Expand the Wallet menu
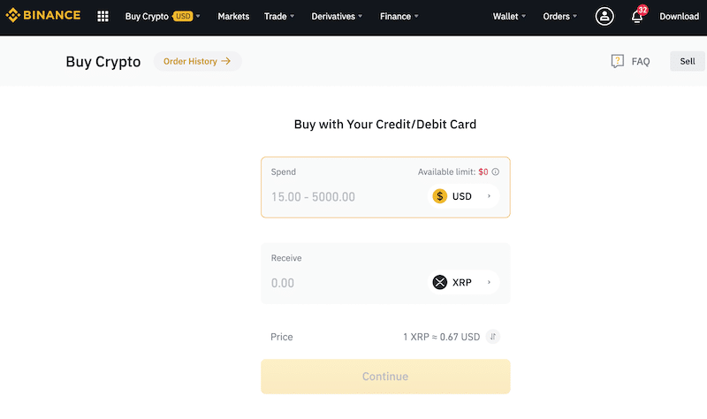The image size is (707, 419). (509, 16)
